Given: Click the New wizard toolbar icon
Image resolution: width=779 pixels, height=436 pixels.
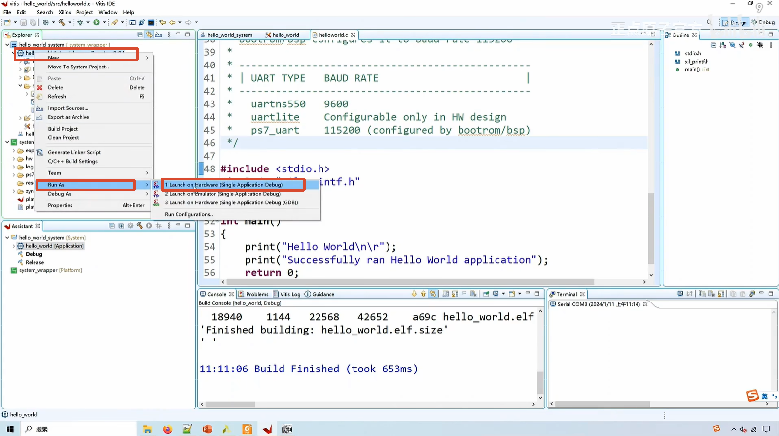Looking at the screenshot, I should click(x=8, y=22).
